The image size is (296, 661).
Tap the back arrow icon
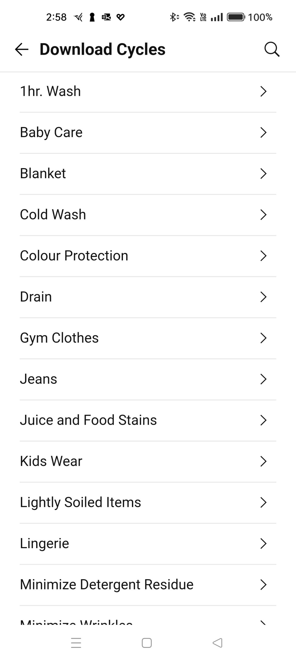22,49
